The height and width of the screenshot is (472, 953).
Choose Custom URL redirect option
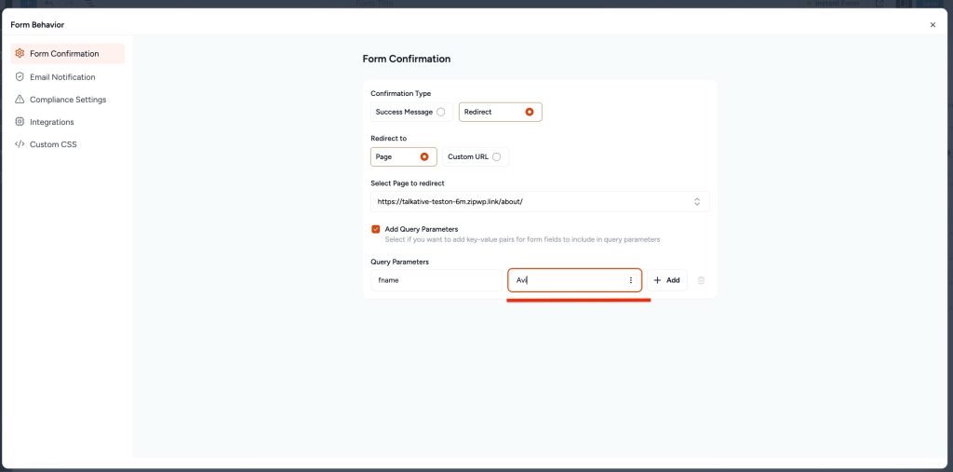coord(496,156)
